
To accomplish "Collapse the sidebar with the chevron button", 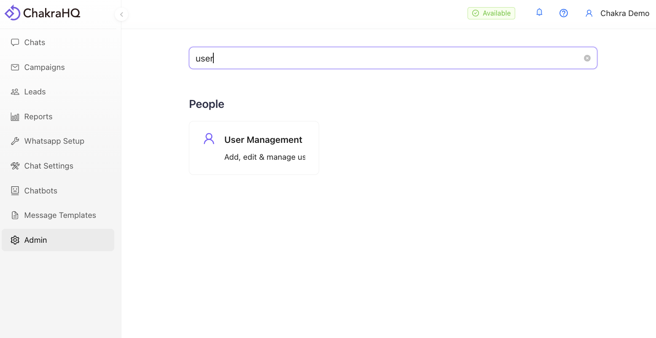I will coord(121,15).
